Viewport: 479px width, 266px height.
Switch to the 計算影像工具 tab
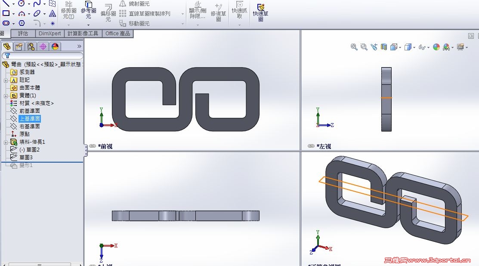(x=83, y=33)
